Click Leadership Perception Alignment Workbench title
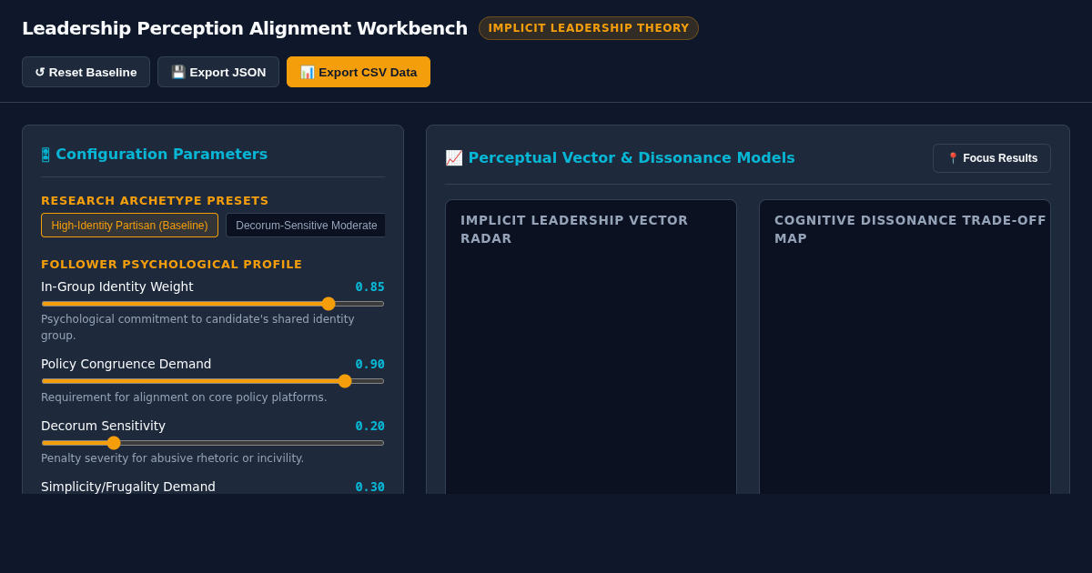Screen dimensions: 1092x573 click(245, 28)
